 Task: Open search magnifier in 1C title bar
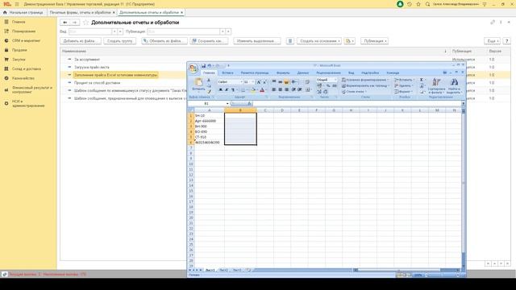pos(427,4)
